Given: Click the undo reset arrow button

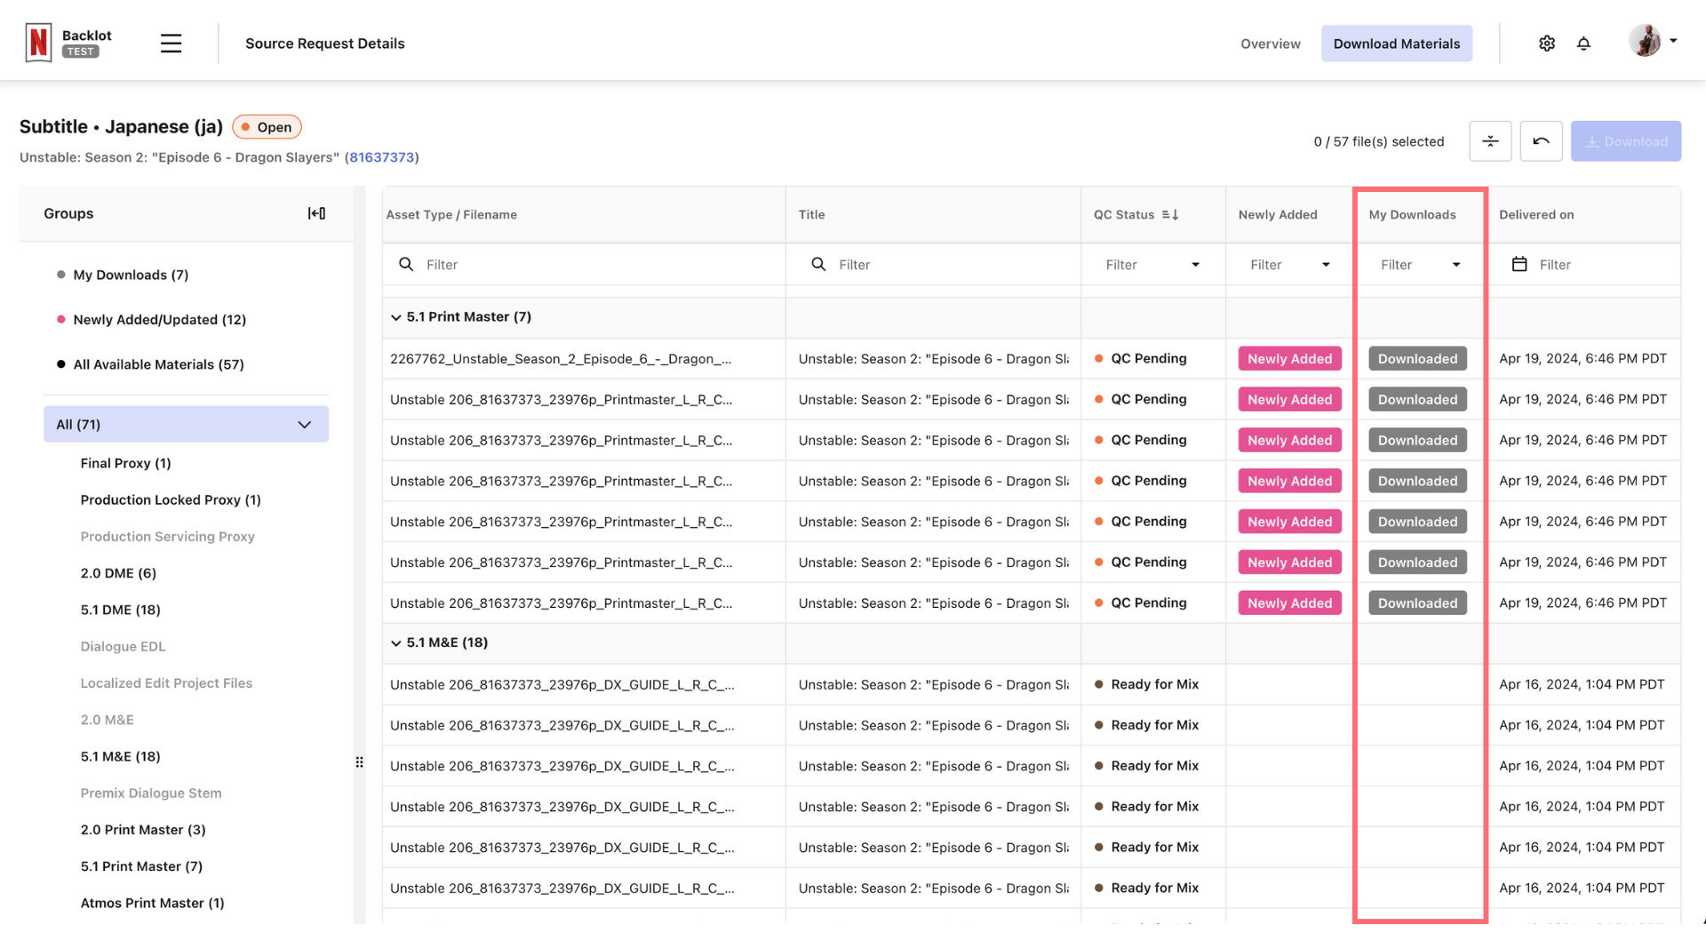Looking at the screenshot, I should (x=1541, y=141).
